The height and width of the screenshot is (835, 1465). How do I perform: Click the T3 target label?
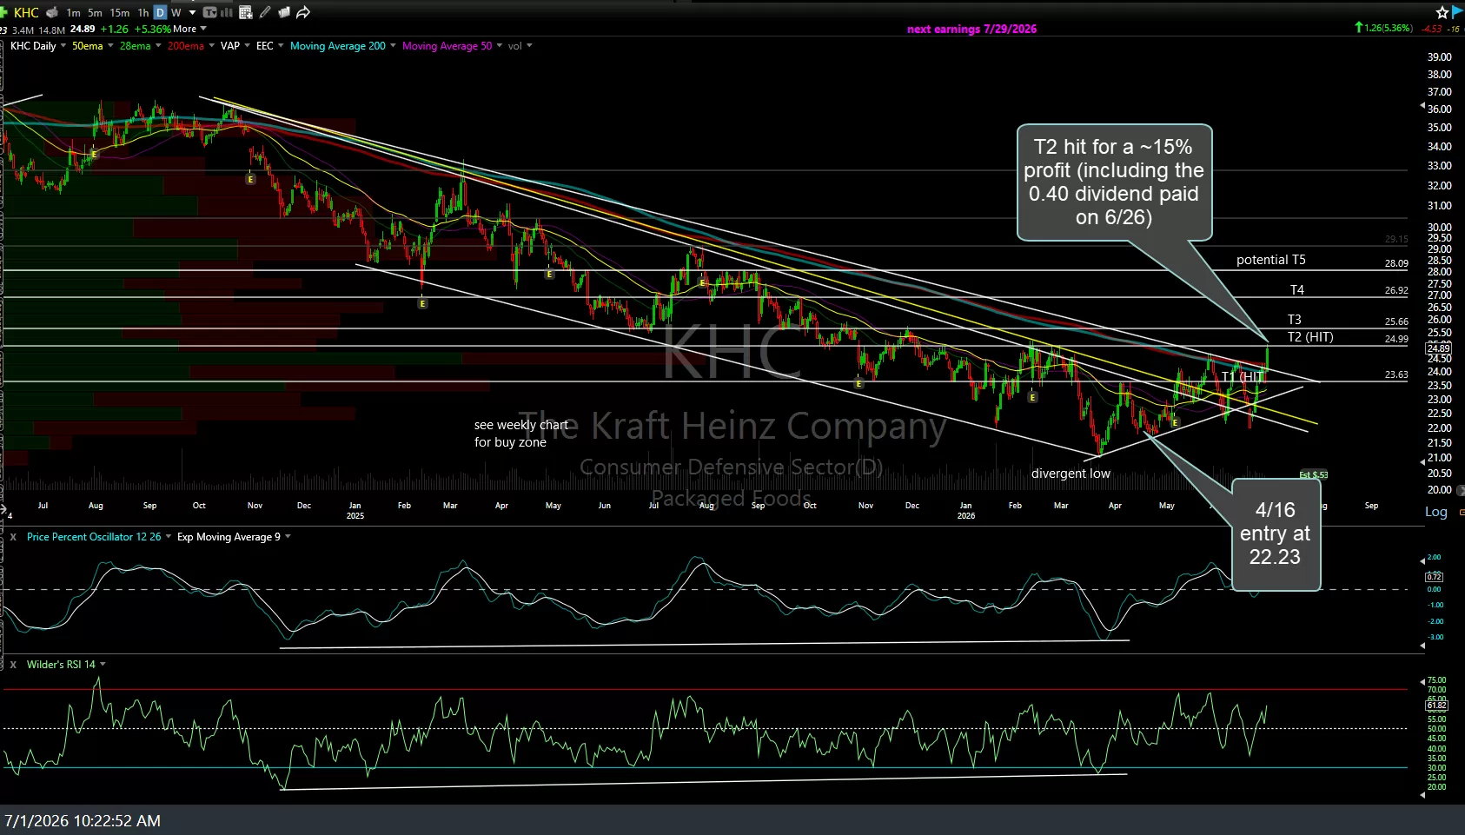point(1294,320)
